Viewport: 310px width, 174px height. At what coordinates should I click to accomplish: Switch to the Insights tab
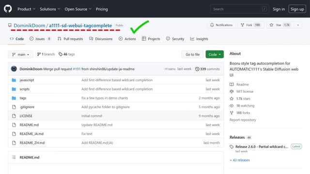[x=199, y=39]
